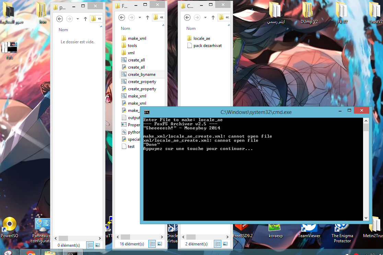Switch middle window to details view
This screenshot has height=255, width=383.
coord(152,244)
